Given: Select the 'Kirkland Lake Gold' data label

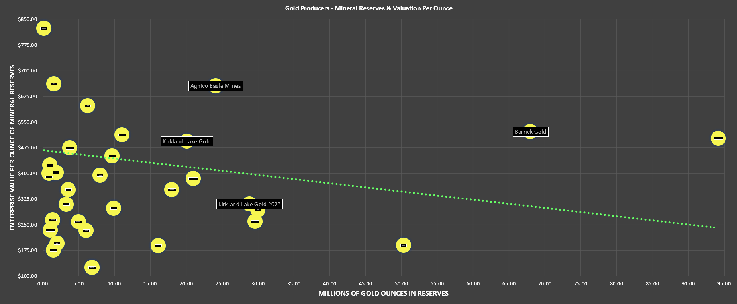Looking at the screenshot, I should [186, 141].
